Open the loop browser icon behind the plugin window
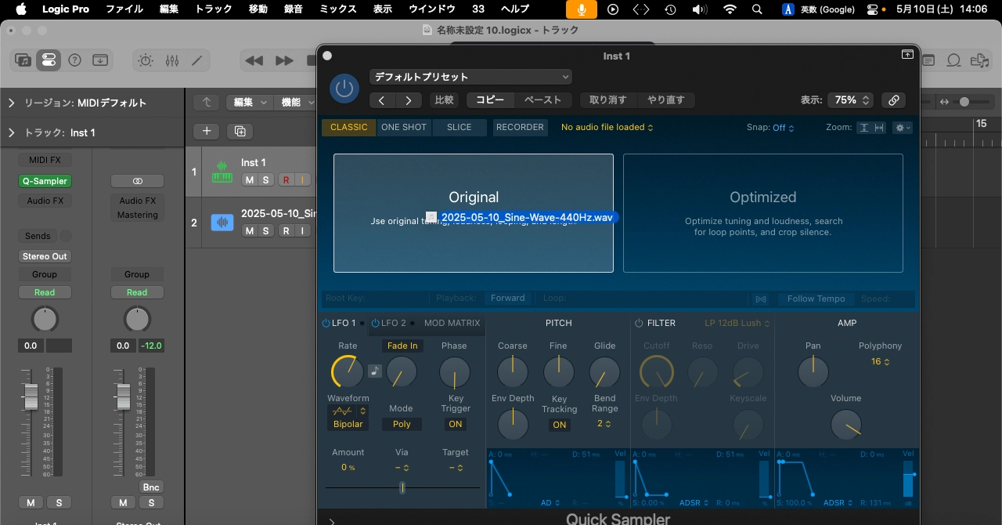The height and width of the screenshot is (525, 1002). click(954, 60)
